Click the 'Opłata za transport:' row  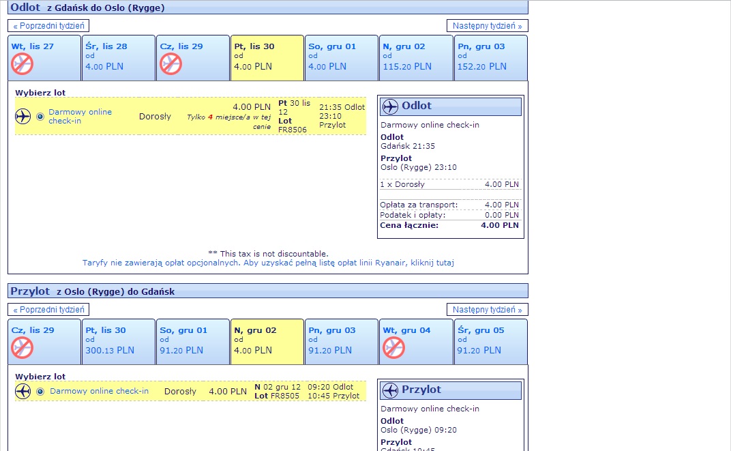coord(449,205)
